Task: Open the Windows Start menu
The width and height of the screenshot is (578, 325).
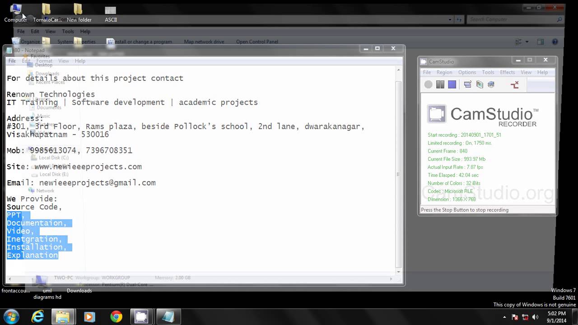Action: 11,317
